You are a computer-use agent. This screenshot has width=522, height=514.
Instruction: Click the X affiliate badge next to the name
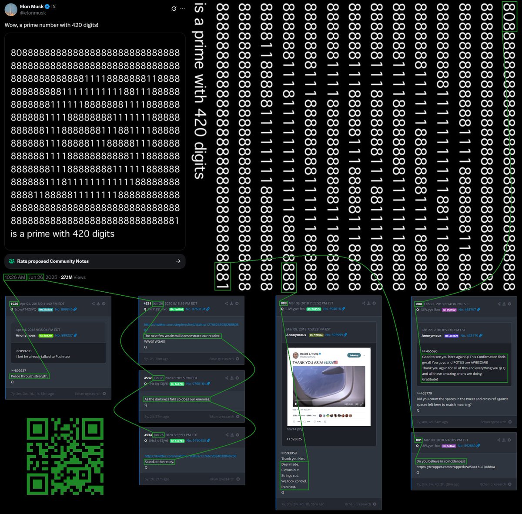point(54,7)
